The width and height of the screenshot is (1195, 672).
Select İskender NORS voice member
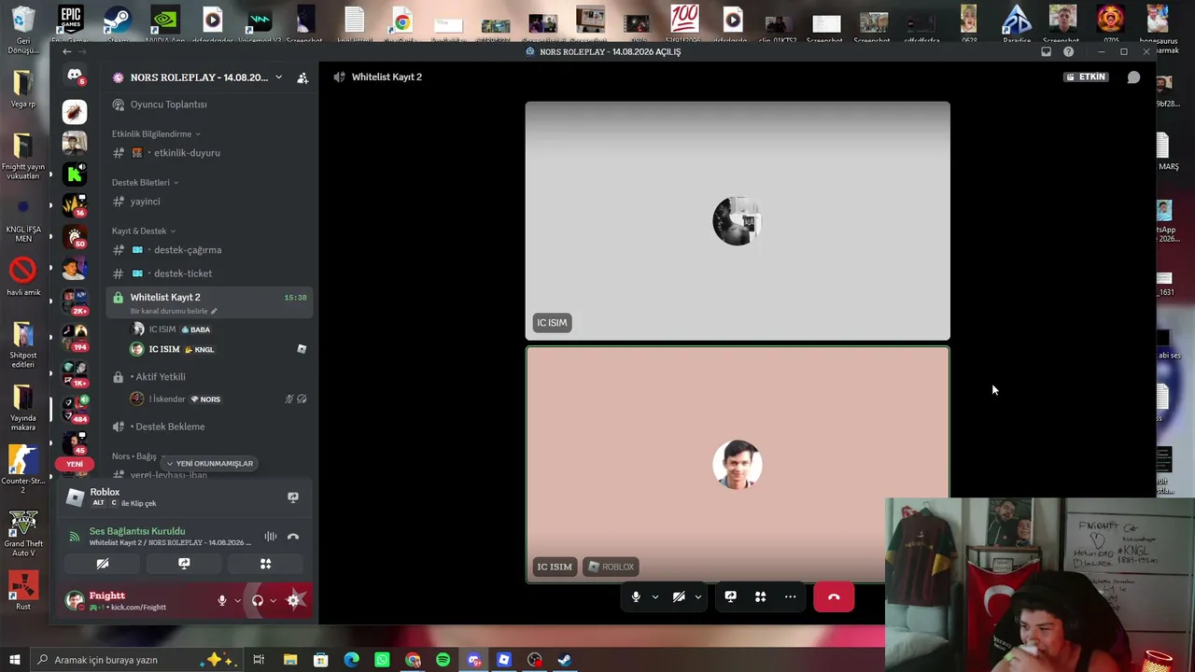(219, 399)
